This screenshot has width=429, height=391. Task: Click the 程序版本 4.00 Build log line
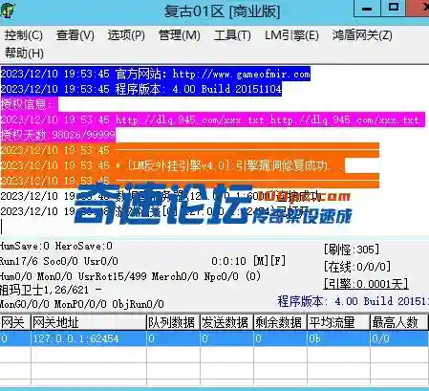click(140, 89)
